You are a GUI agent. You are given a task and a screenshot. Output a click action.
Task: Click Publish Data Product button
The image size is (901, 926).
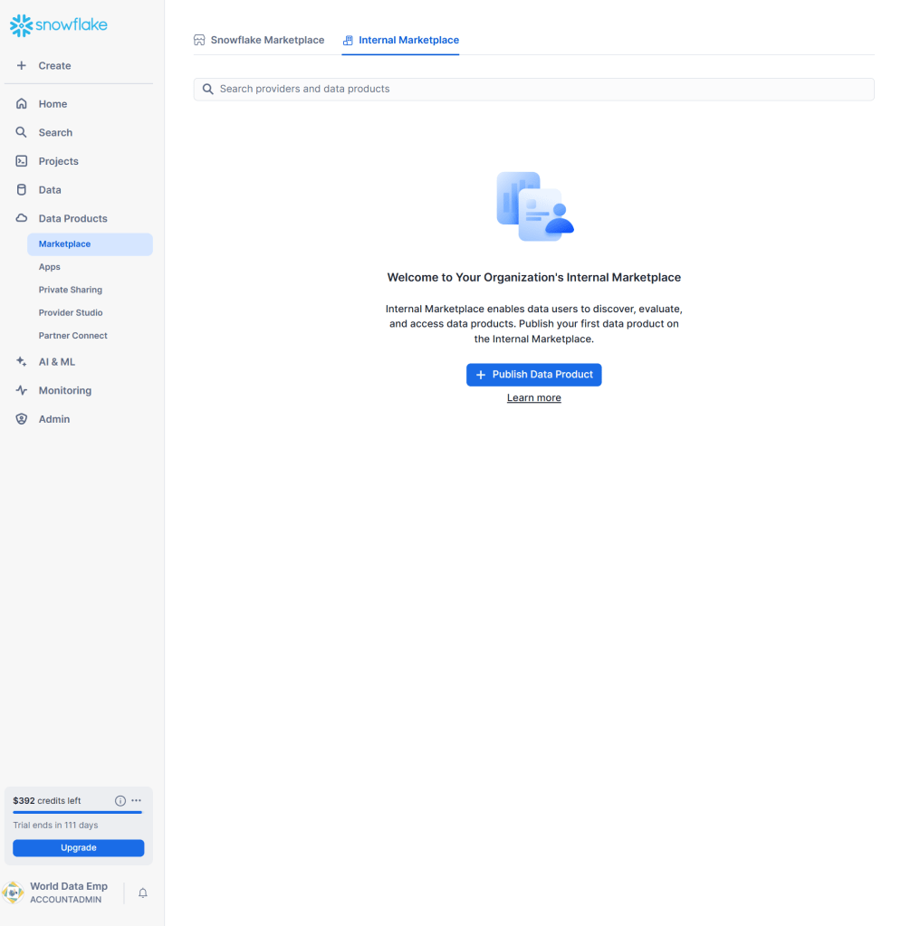click(x=533, y=375)
